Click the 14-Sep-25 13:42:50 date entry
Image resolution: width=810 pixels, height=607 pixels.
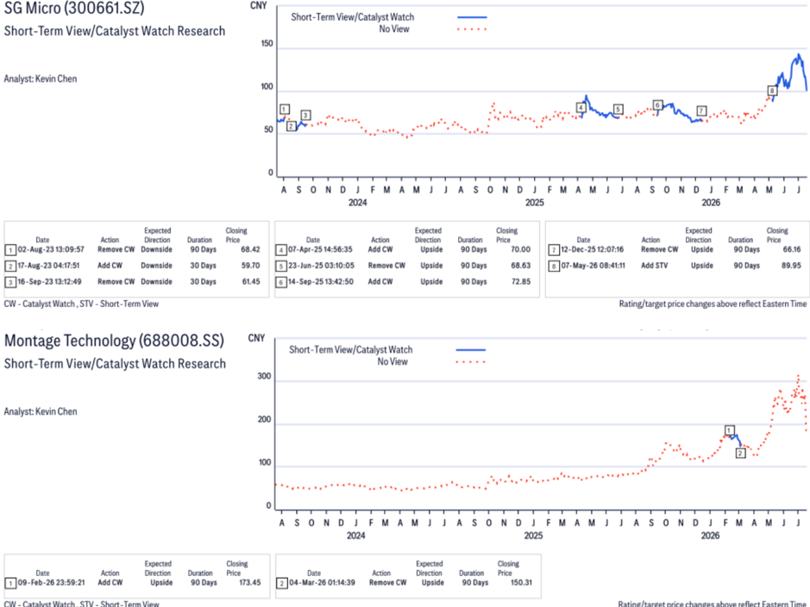pyautogui.click(x=320, y=281)
